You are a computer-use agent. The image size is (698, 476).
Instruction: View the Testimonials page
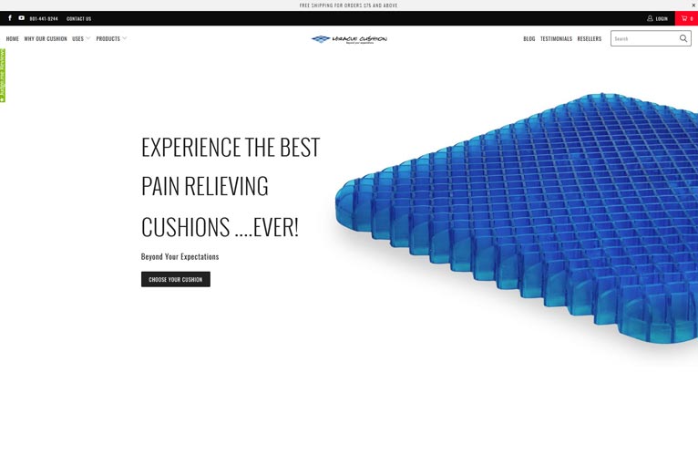(x=556, y=38)
